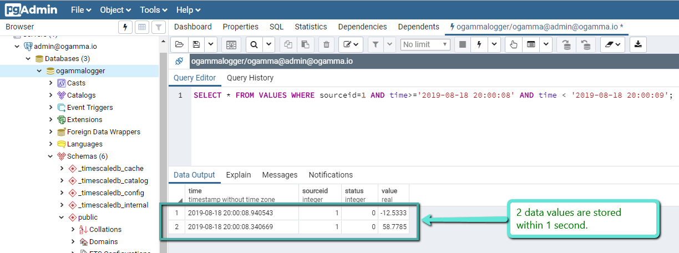Click the Commit database icon
This screenshot has height=253, width=679.
click(x=566, y=44)
